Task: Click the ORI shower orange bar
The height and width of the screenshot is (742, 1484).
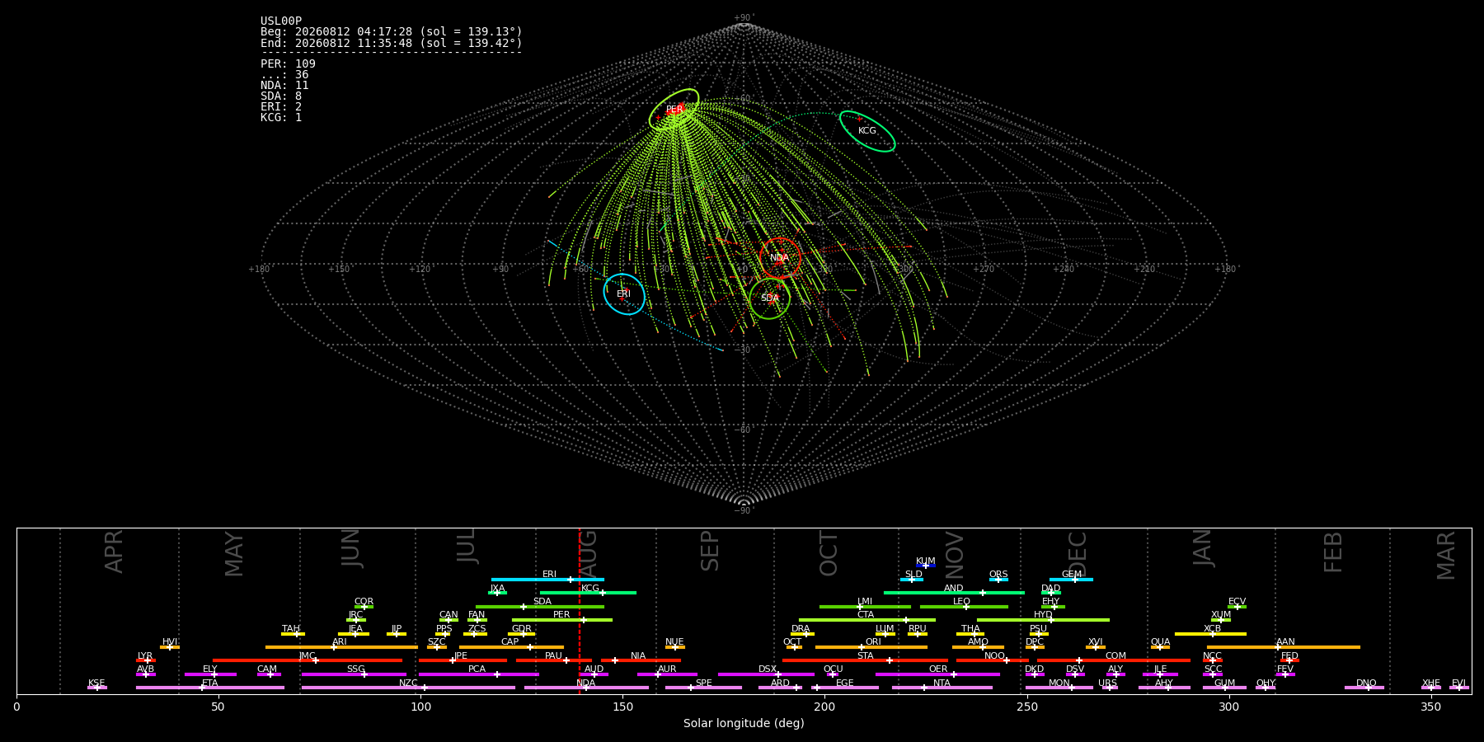Action: pyautogui.click(x=871, y=647)
